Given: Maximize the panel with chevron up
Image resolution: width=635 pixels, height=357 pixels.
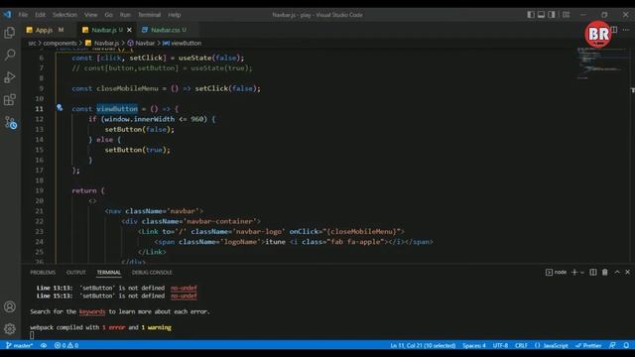Looking at the screenshot, I should pos(617,272).
